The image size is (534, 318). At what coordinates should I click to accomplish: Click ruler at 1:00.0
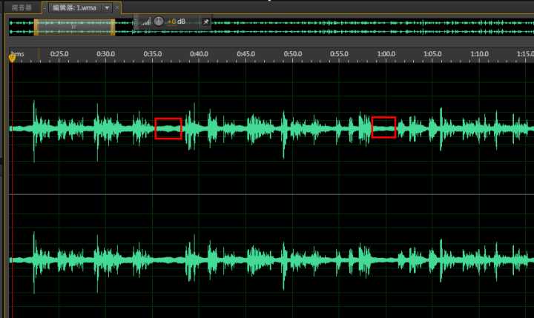click(x=386, y=54)
